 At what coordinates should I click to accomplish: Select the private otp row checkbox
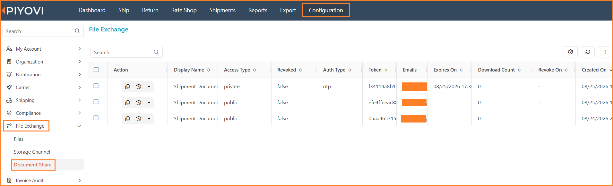pos(96,86)
